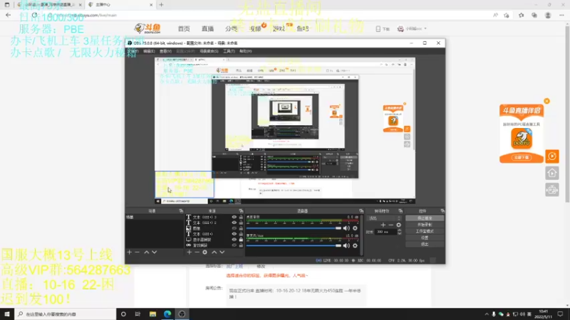Unlock the display capture source

[x=241, y=240]
